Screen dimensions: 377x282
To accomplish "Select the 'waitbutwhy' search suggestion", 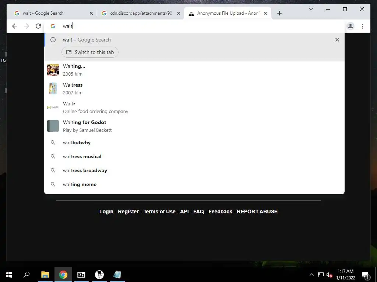I will pos(194,143).
